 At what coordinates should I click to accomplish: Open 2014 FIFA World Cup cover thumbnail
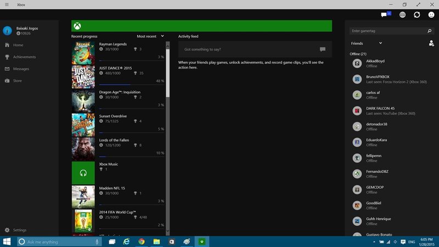[83, 221]
